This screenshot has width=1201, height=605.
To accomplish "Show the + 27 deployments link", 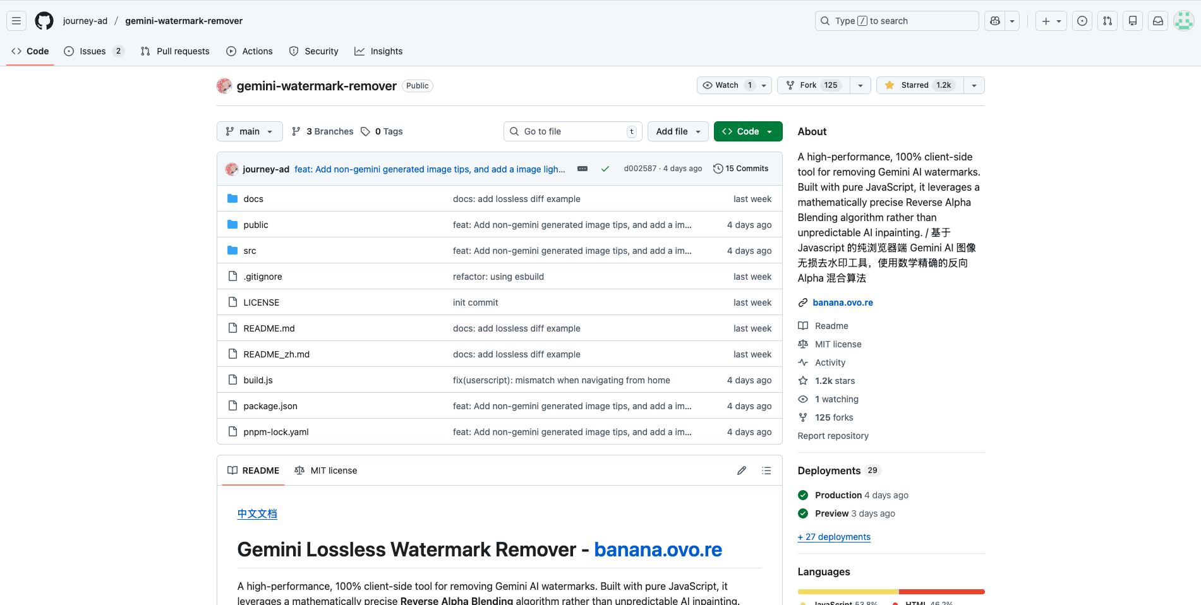I will click(834, 537).
